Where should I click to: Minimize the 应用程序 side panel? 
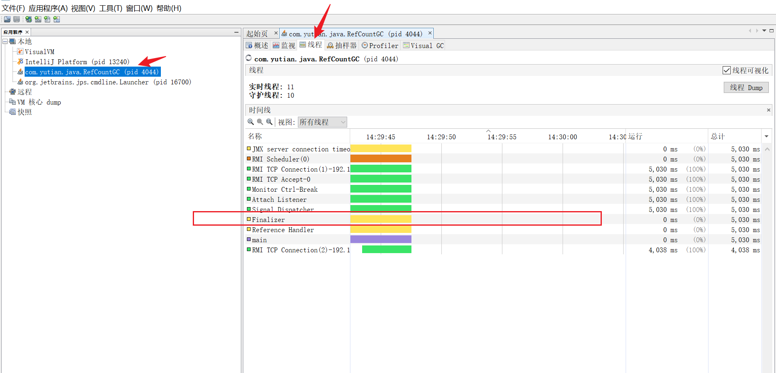236,32
